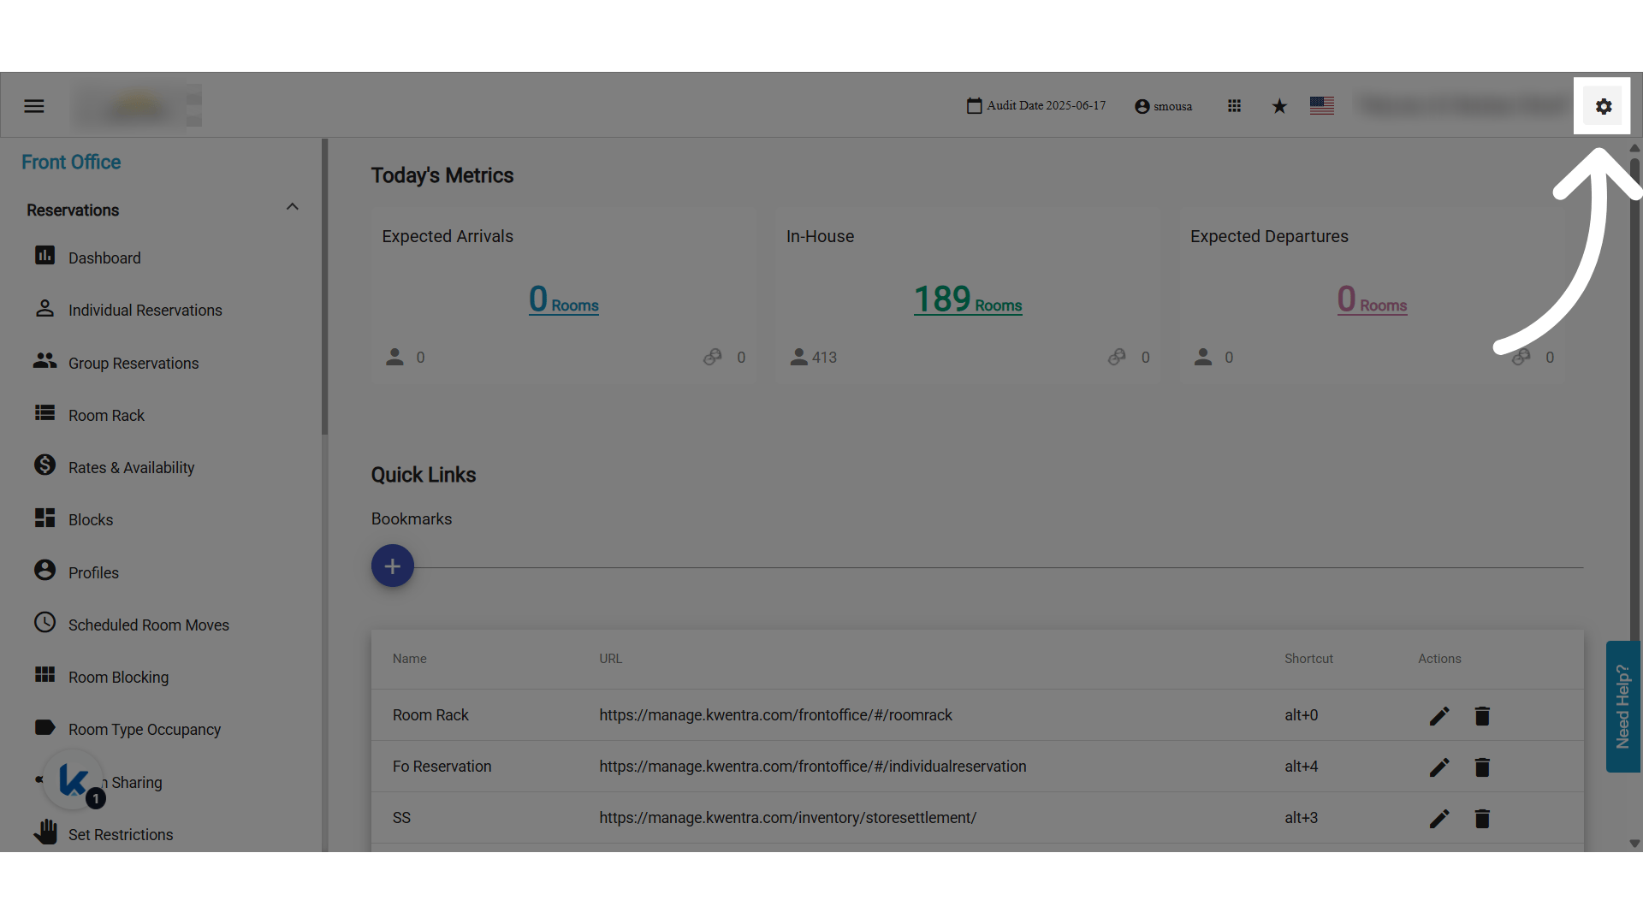Open the Need Help? side tab

[x=1622, y=707]
